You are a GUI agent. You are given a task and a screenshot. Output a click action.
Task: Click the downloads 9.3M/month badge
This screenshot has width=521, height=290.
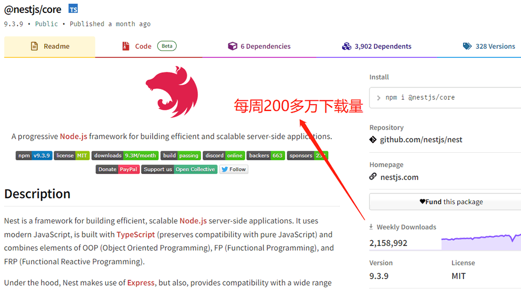(x=125, y=155)
